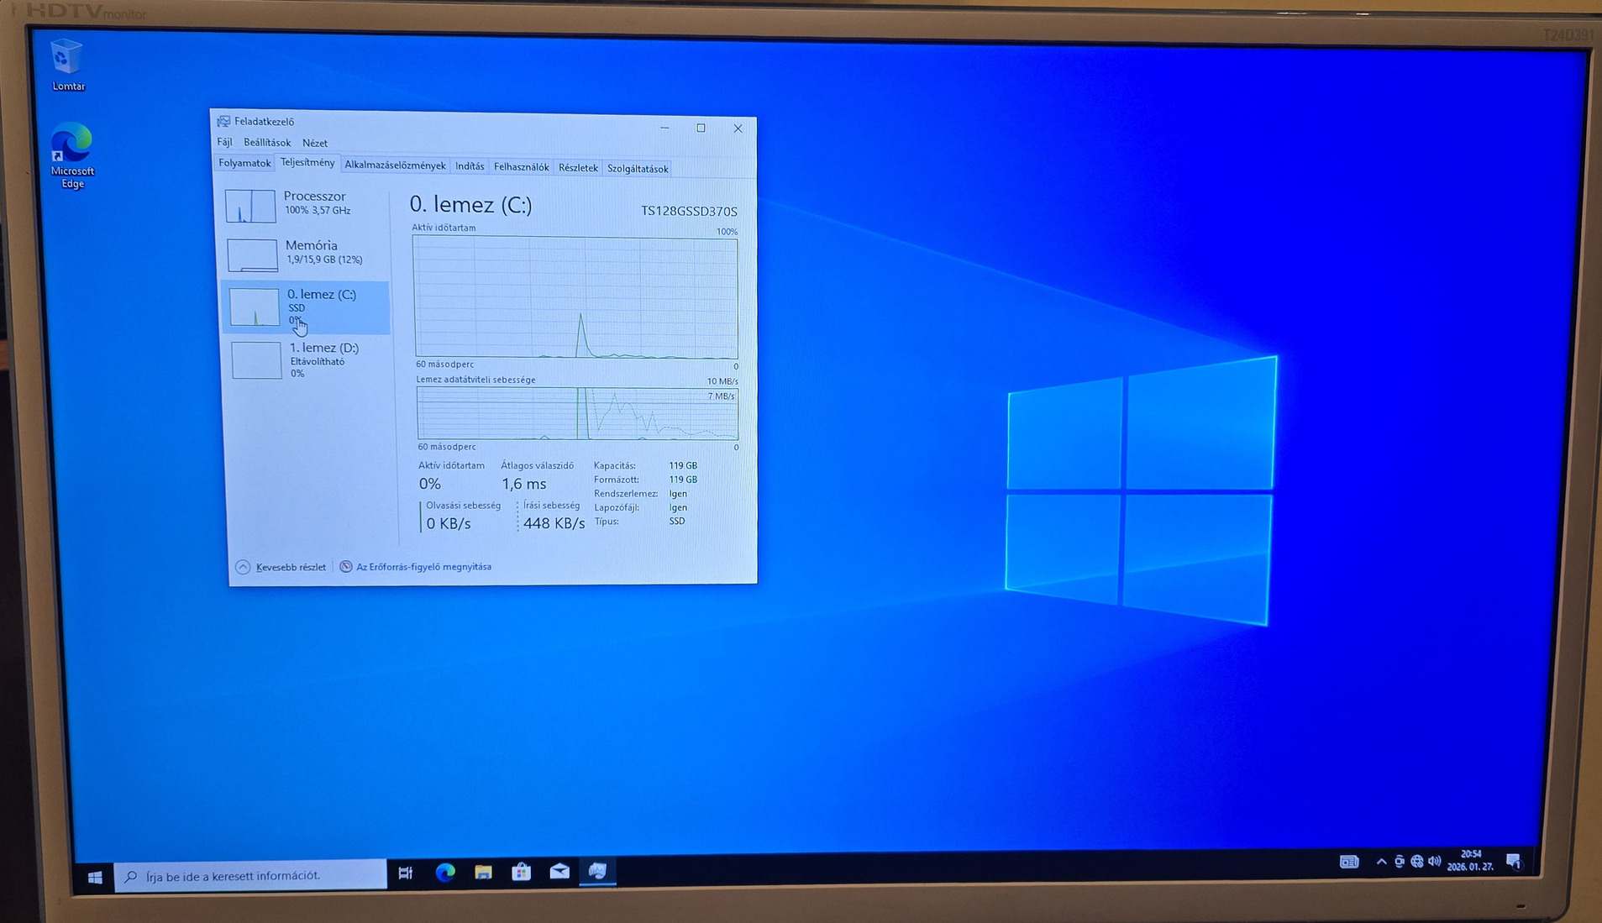Viewport: 1602px width, 923px height.
Task: Select the Memória performance item
Action: (306, 254)
